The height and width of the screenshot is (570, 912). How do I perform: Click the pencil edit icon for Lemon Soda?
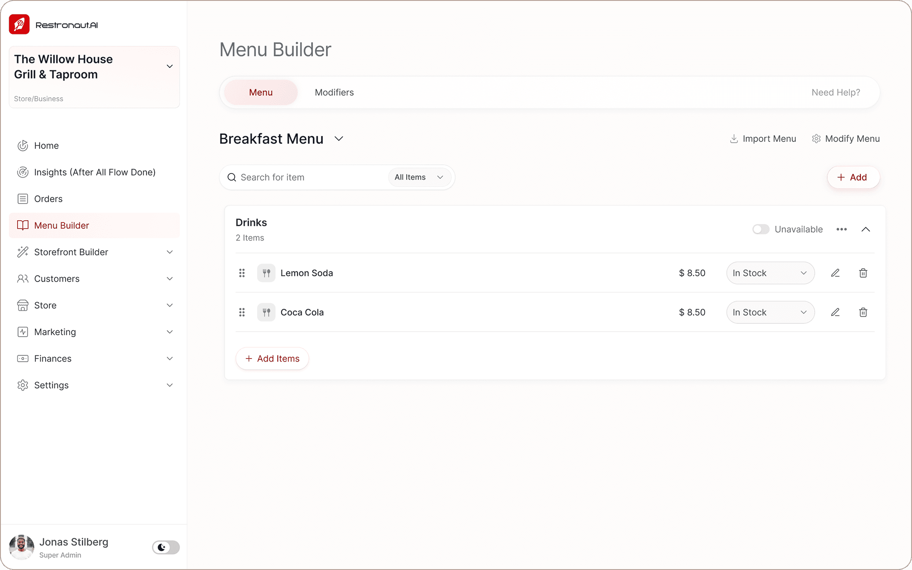(835, 273)
